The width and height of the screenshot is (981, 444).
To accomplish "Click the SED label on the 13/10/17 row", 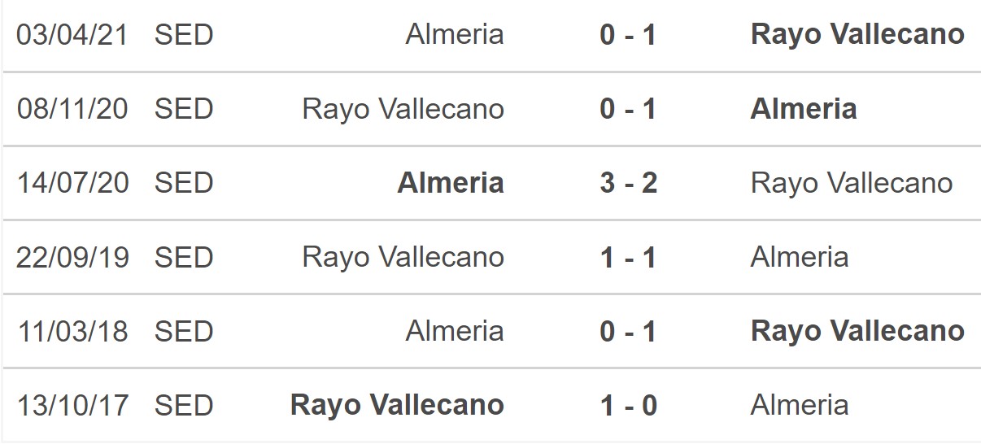I will [x=184, y=405].
